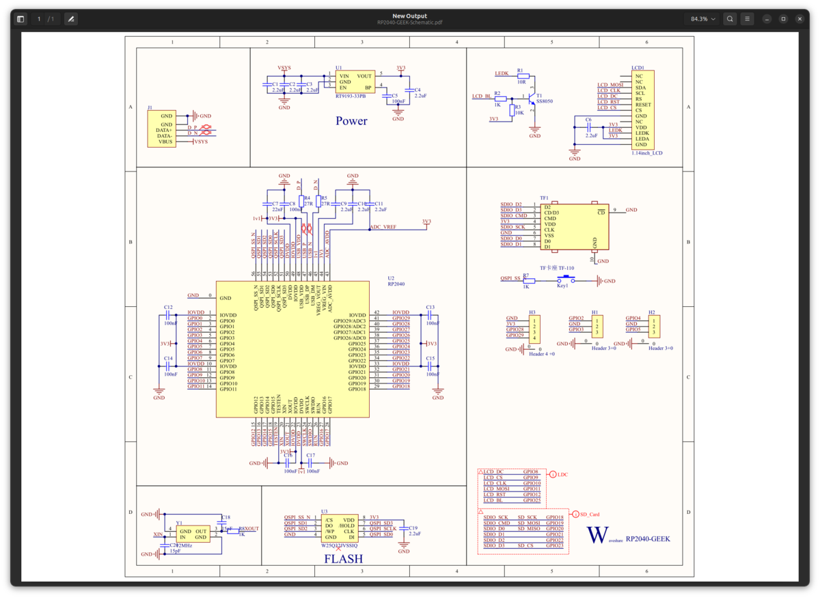This screenshot has width=820, height=598.
Task: Toggle the sidebar panel
Action: pyautogui.click(x=20, y=18)
